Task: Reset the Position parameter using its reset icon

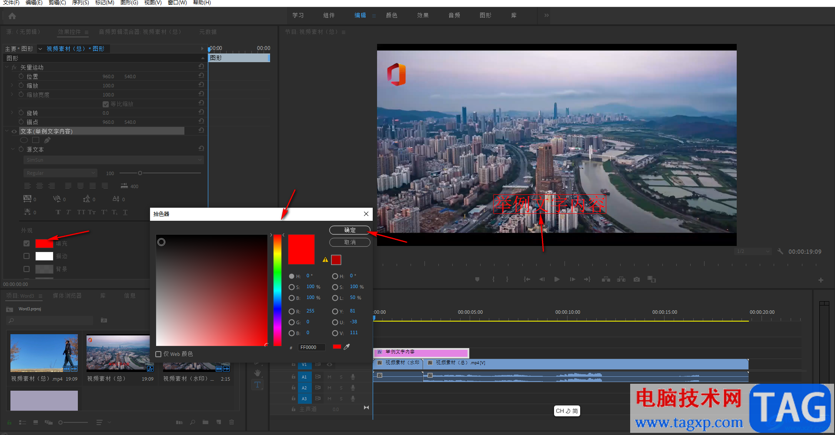Action: tap(201, 76)
